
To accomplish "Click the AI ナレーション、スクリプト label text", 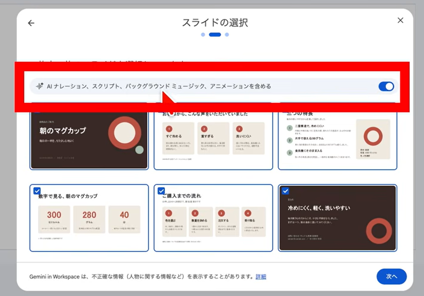I will [x=159, y=86].
